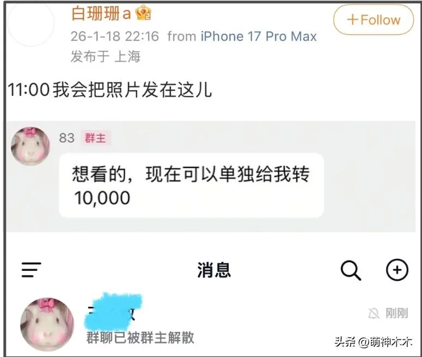Click the username 白珊珊a
Viewport: 422px width, 357px height.
click(101, 13)
